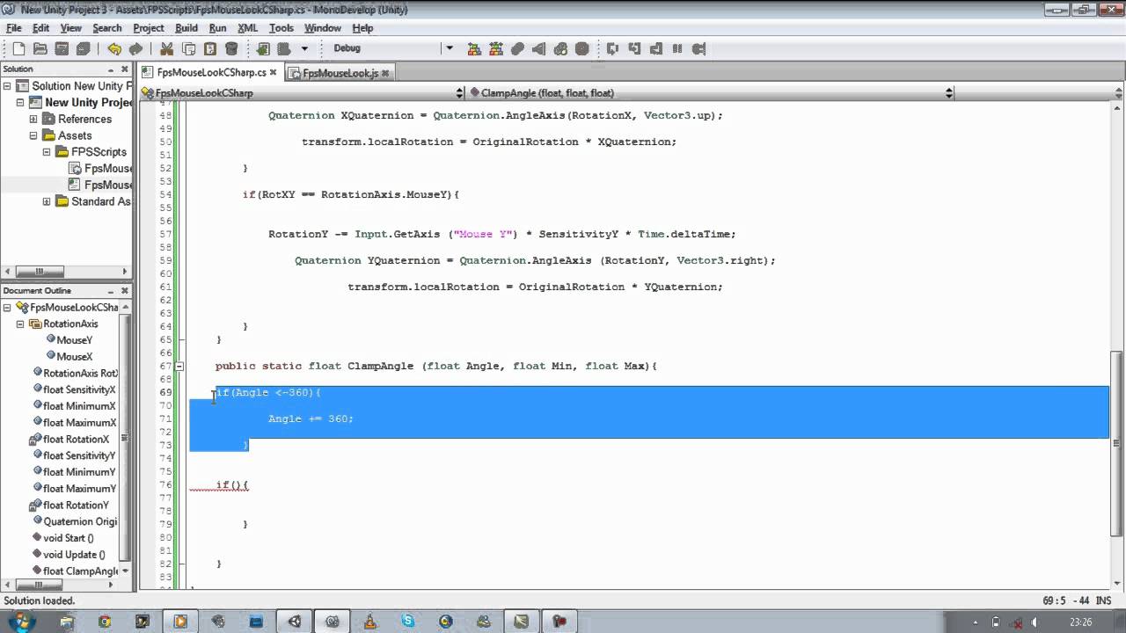The image size is (1126, 633).
Task: Close the FpsMouseLook.js tab
Action: click(385, 73)
